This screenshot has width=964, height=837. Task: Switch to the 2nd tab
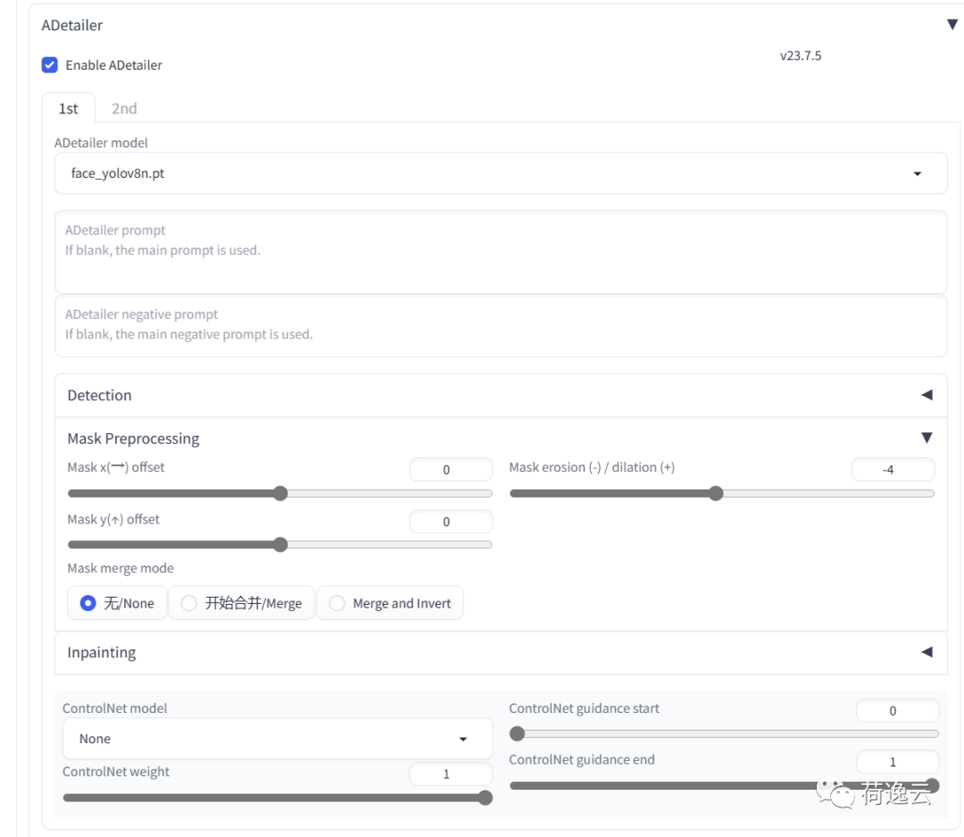[124, 108]
